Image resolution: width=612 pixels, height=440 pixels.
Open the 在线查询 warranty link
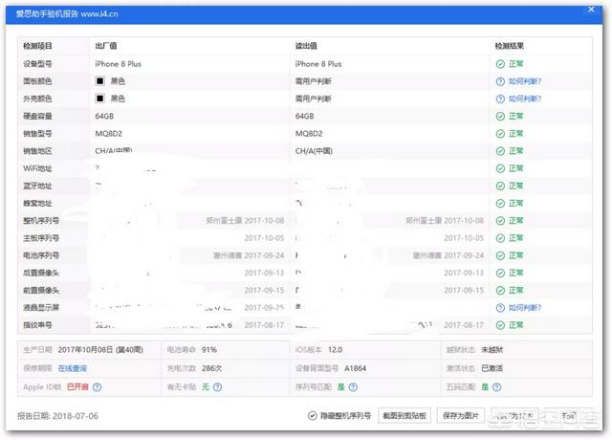[73, 368]
